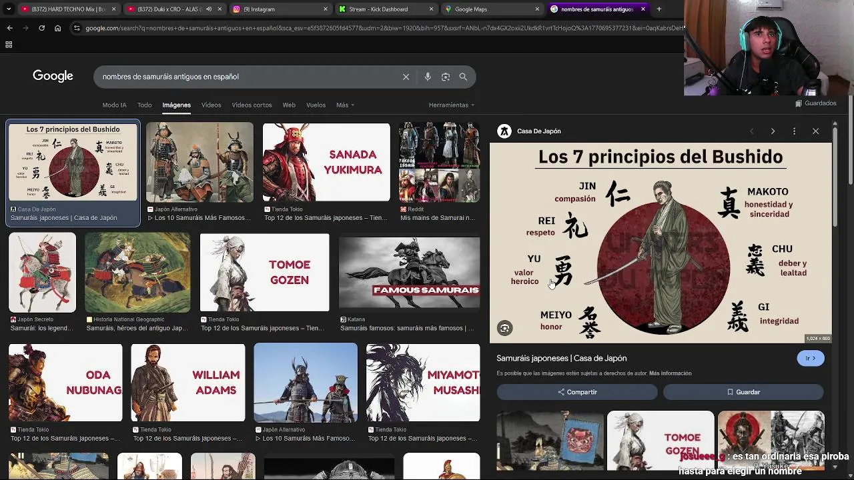This screenshot has height=480, width=854.
Task: Open the three-dot options in the image panel
Action: coord(794,131)
